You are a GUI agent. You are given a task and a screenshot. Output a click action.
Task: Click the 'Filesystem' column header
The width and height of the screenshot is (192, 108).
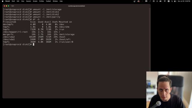9,22
